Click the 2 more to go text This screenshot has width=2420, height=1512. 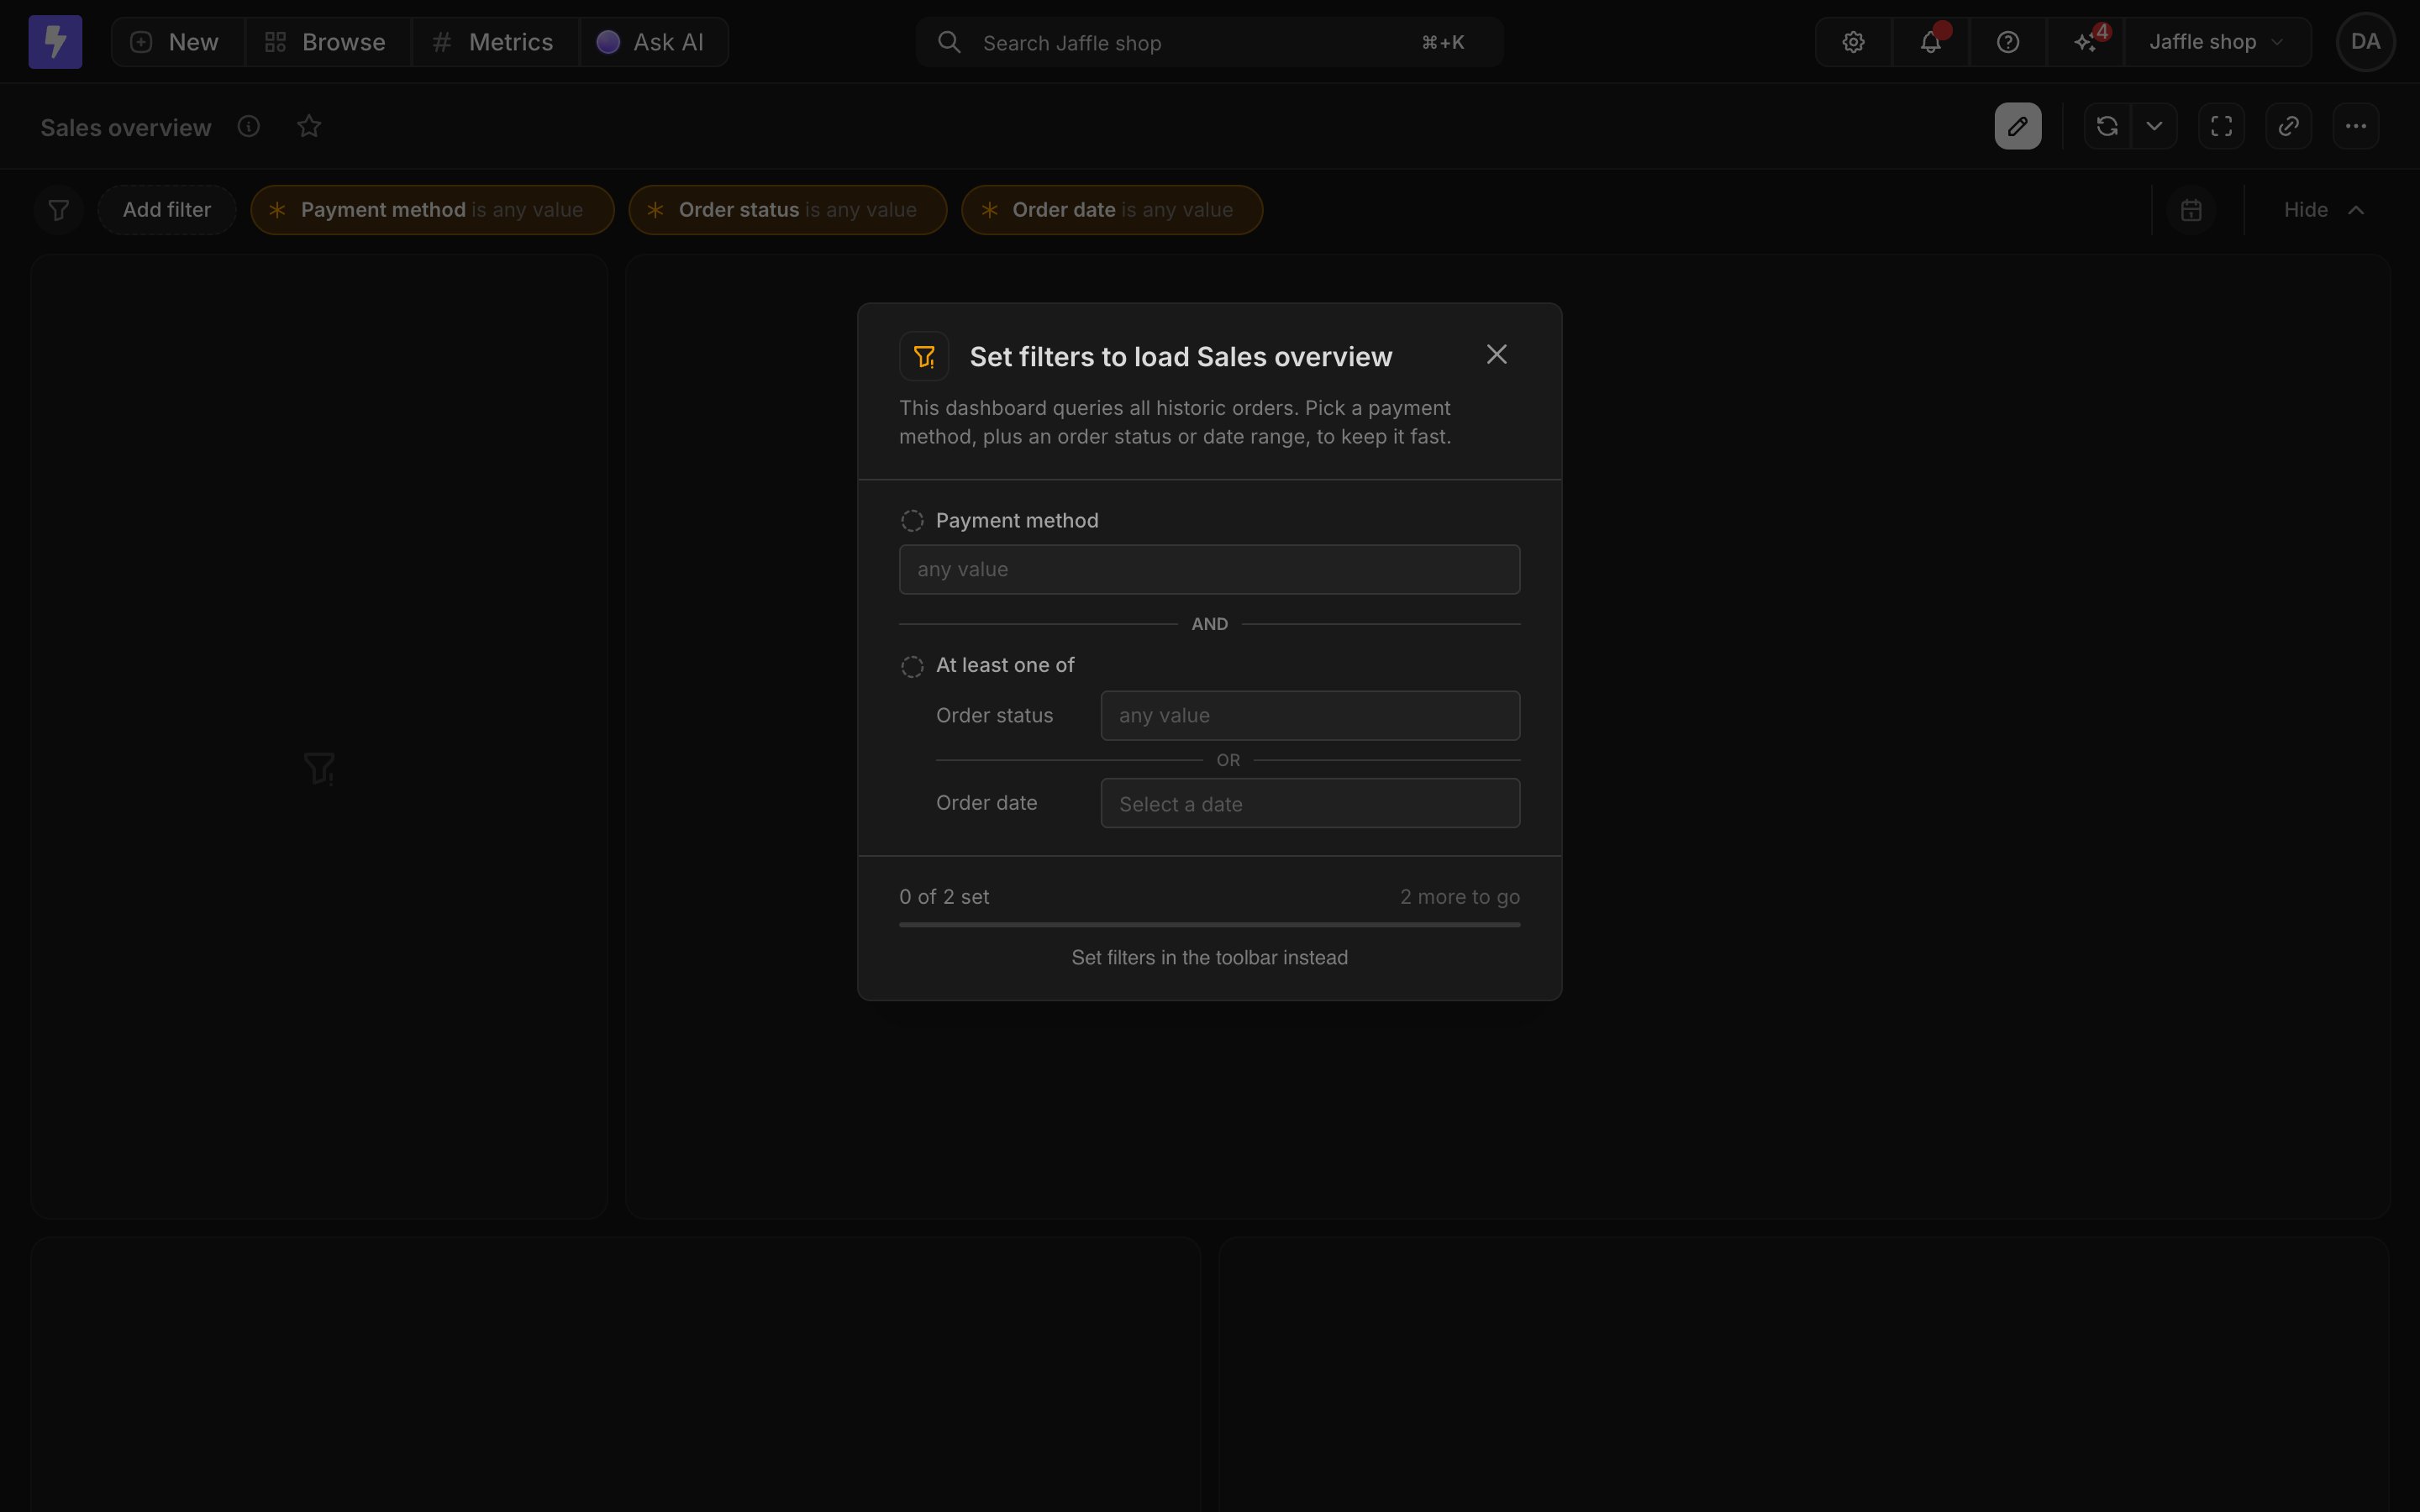[x=1460, y=897]
